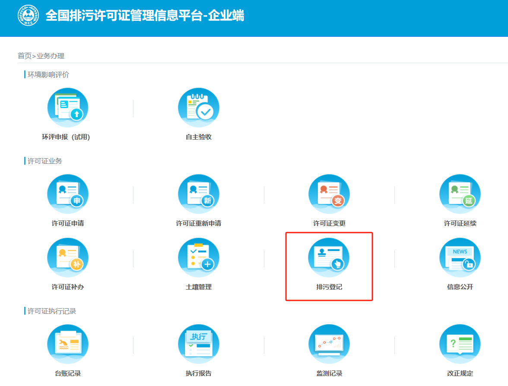Select the 许可证重新申请 icon
Viewport: 508px width, 386px height.
point(199,195)
